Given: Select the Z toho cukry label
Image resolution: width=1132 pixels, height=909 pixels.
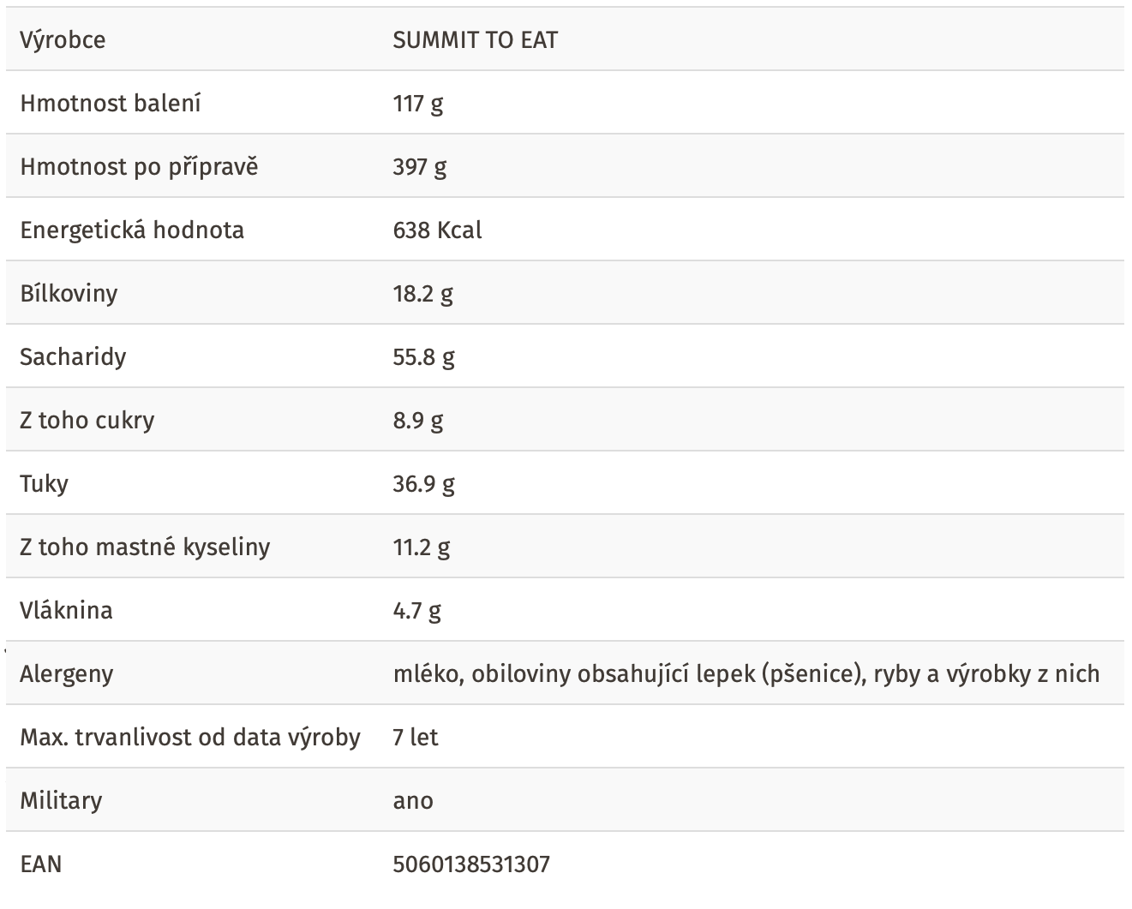Looking at the screenshot, I should pyautogui.click(x=87, y=421).
